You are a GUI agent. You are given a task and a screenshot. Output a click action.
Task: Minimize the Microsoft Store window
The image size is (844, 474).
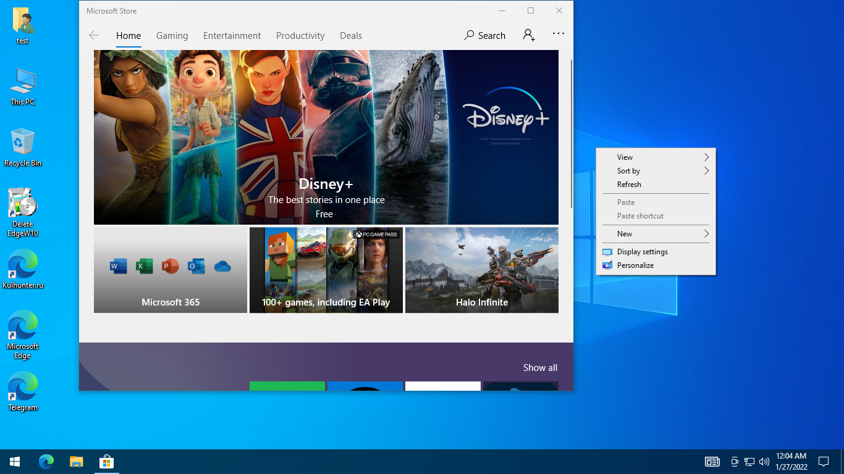502,10
